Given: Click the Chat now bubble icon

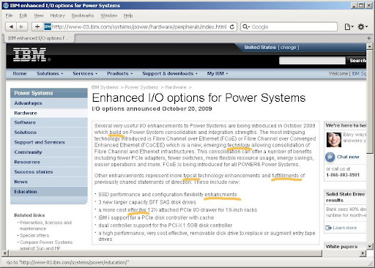Looking at the screenshot, I should 330,157.
